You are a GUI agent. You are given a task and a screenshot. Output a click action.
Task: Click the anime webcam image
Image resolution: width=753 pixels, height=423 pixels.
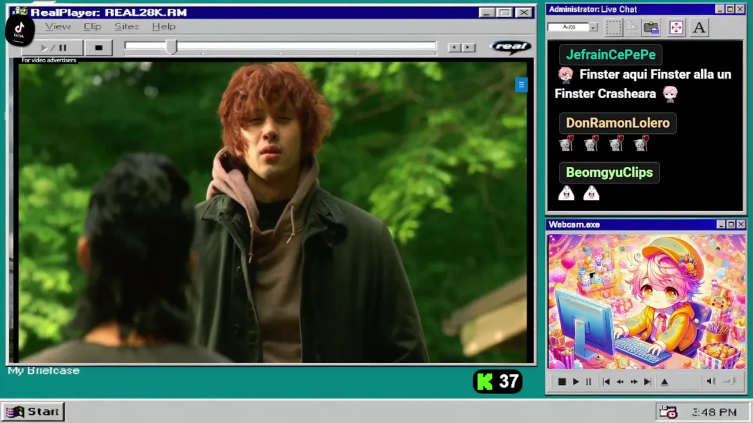[x=647, y=302]
